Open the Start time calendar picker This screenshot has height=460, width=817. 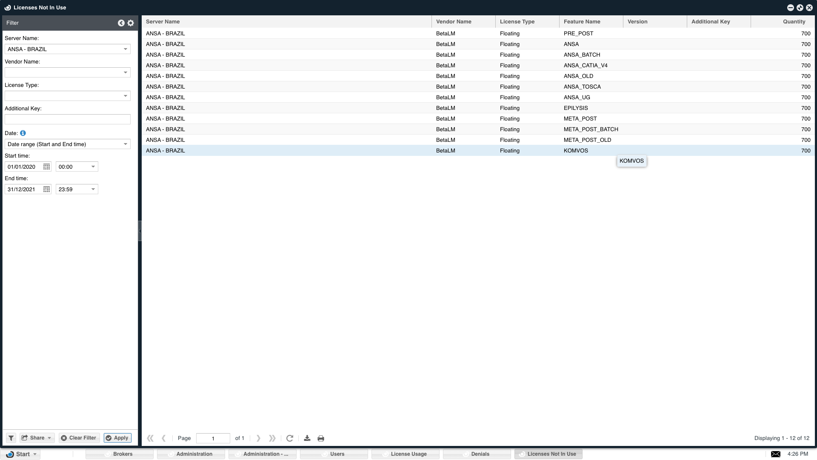pyautogui.click(x=47, y=167)
